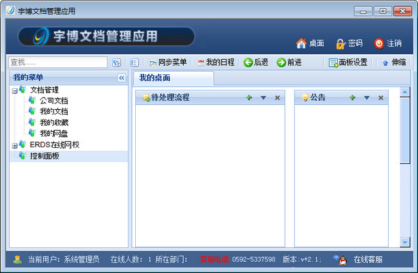Image resolution: width=418 pixels, height=273 pixels.
Task: Open 我的日程 calendar
Action: 216,63
